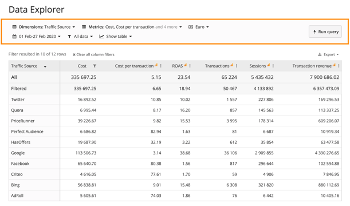The height and width of the screenshot is (206, 350).
Task: Open the 01 Feb-27 Feb 2020 date picker
Action: (37, 37)
